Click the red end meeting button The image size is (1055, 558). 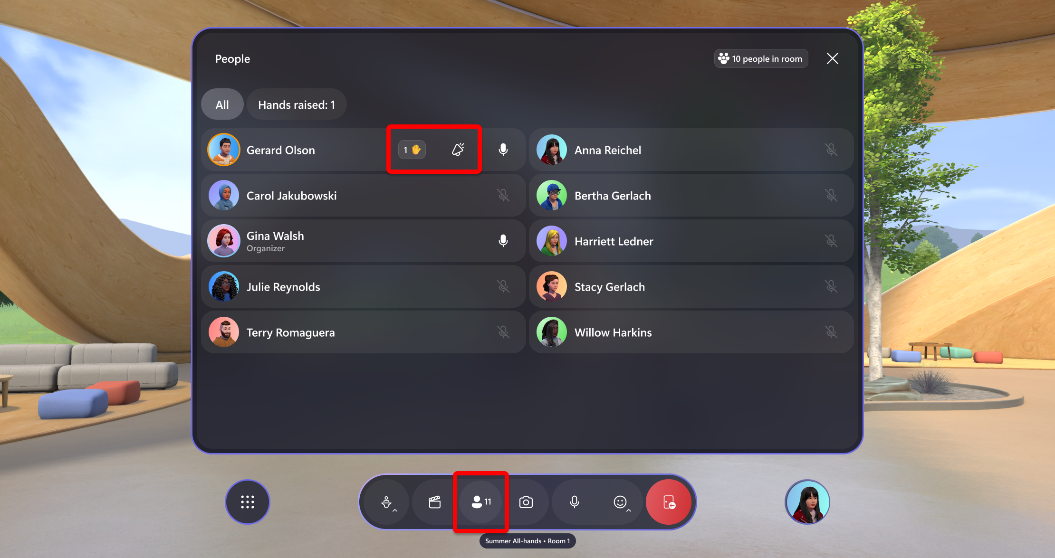[669, 502]
